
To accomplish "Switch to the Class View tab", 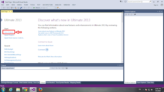I will 150,83.
